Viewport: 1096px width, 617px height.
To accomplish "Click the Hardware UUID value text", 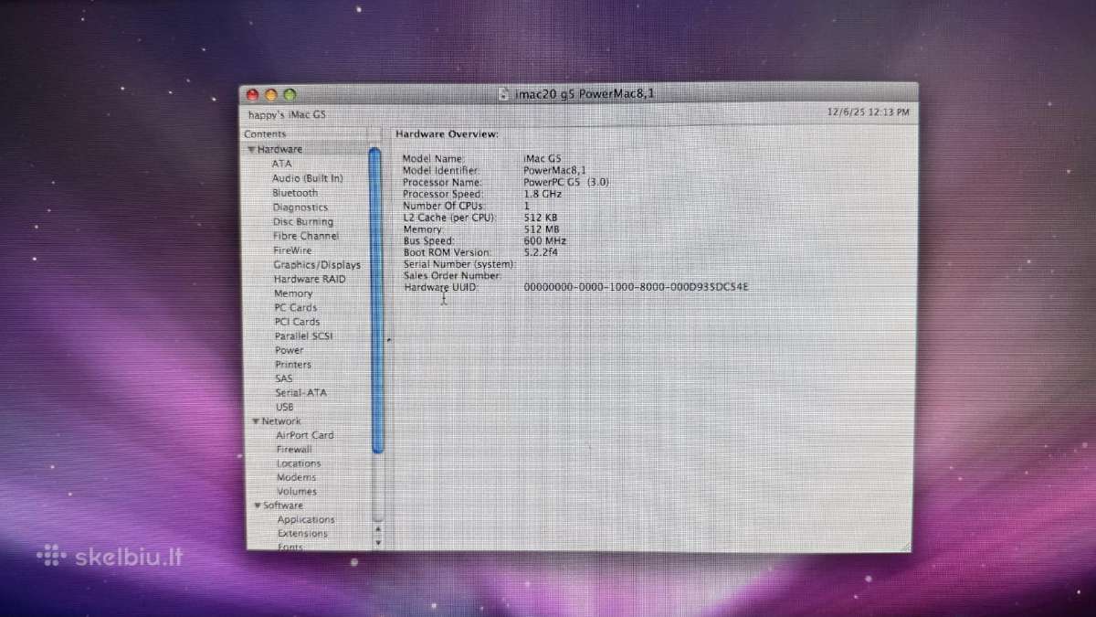I will click(x=637, y=287).
